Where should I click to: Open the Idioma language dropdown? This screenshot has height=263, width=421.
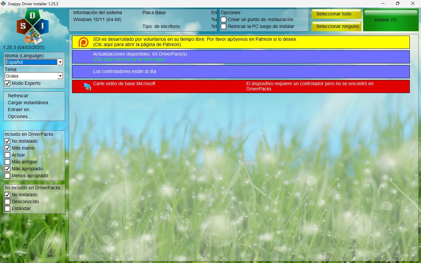click(60, 62)
